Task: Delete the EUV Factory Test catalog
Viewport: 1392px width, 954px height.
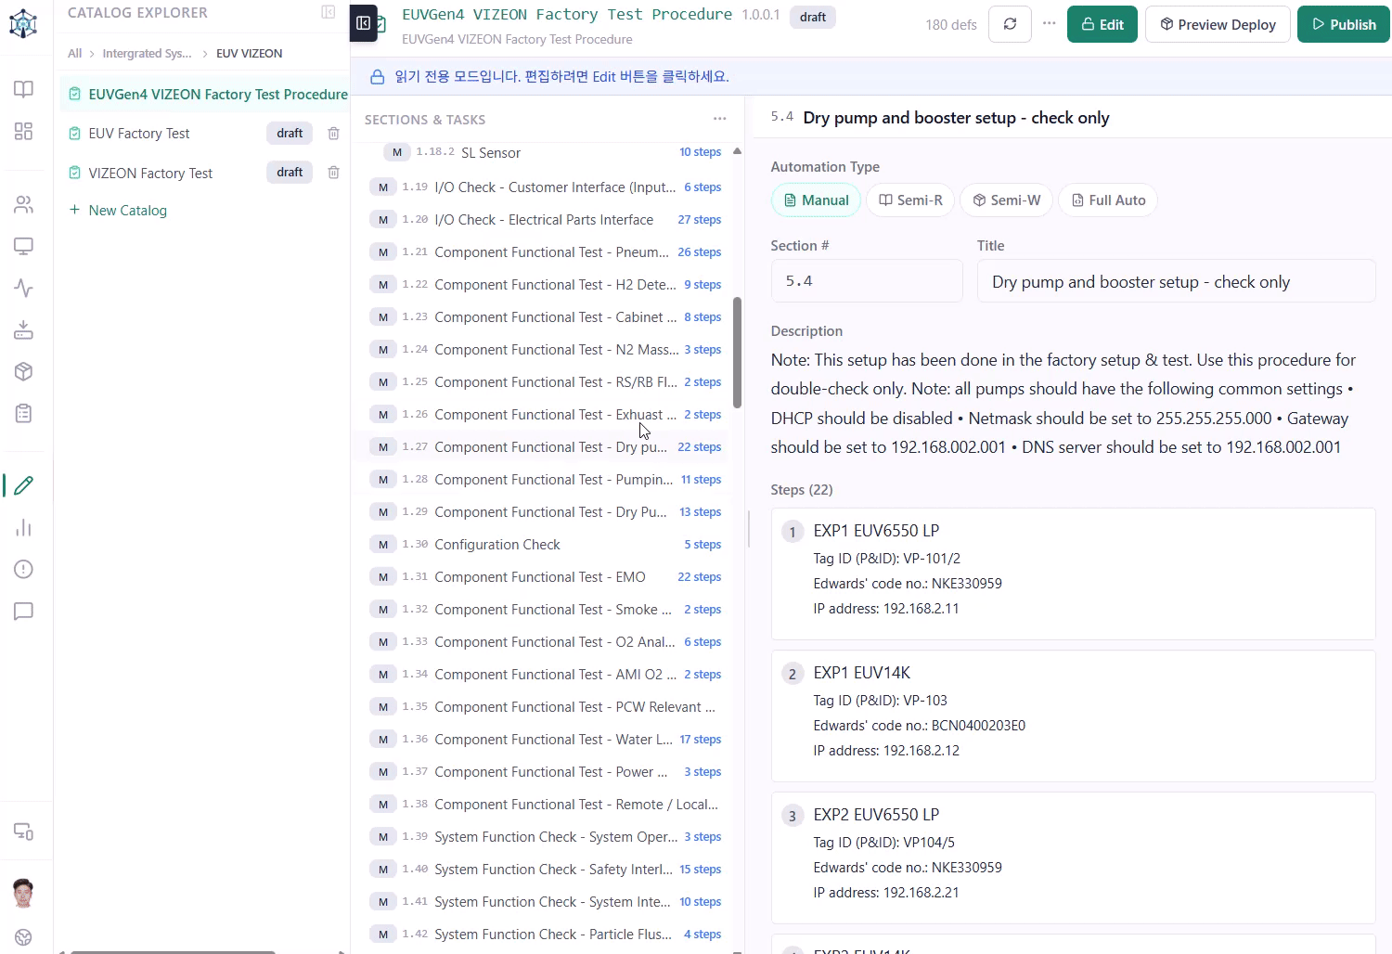Action: point(334,134)
